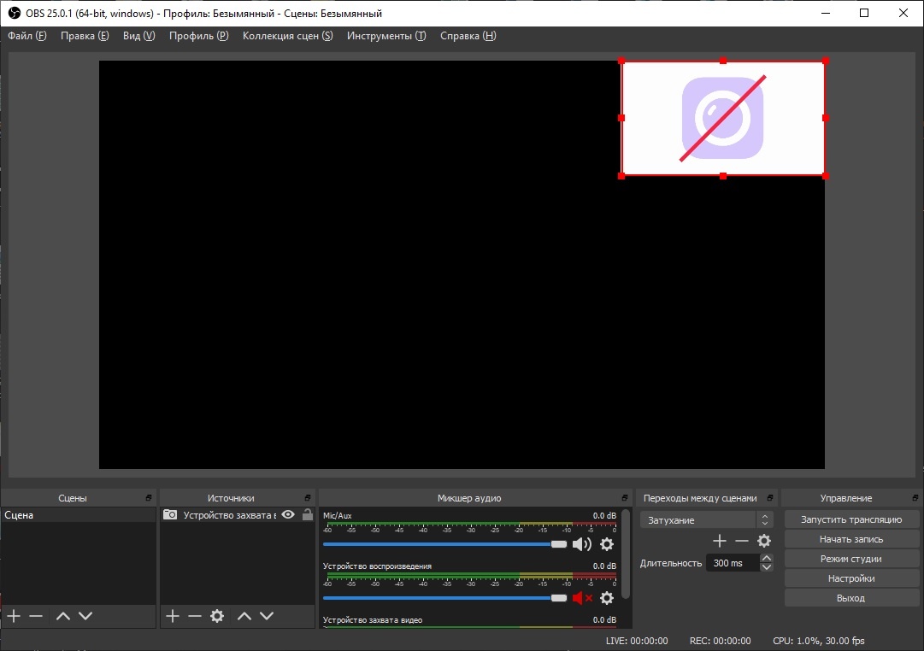Open the Инструменты menu
924x651 pixels.
386,36
